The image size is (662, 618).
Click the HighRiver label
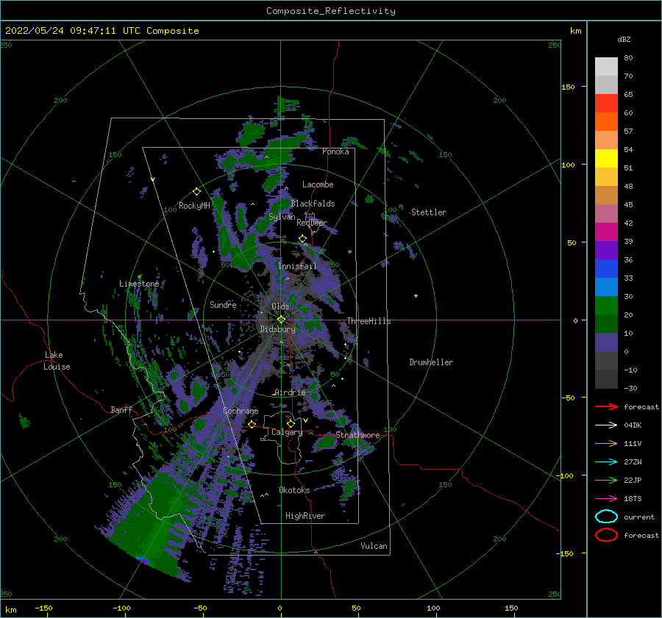tap(305, 516)
